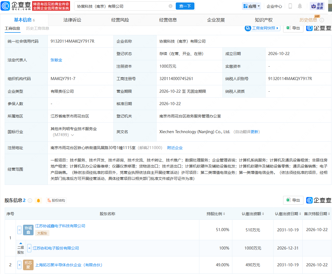Export 工商信息 with 导出 button
Screen dimensions: 332x274
coord(293,28)
